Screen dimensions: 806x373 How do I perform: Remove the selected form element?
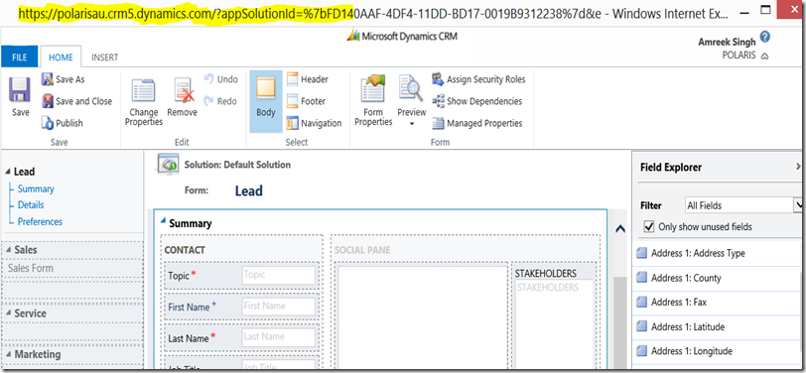182,97
